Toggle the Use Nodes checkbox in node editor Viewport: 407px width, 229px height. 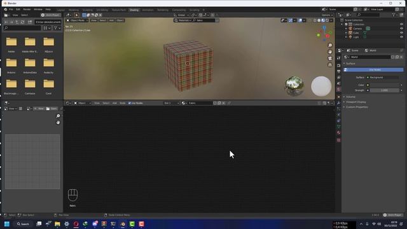(x=130, y=103)
